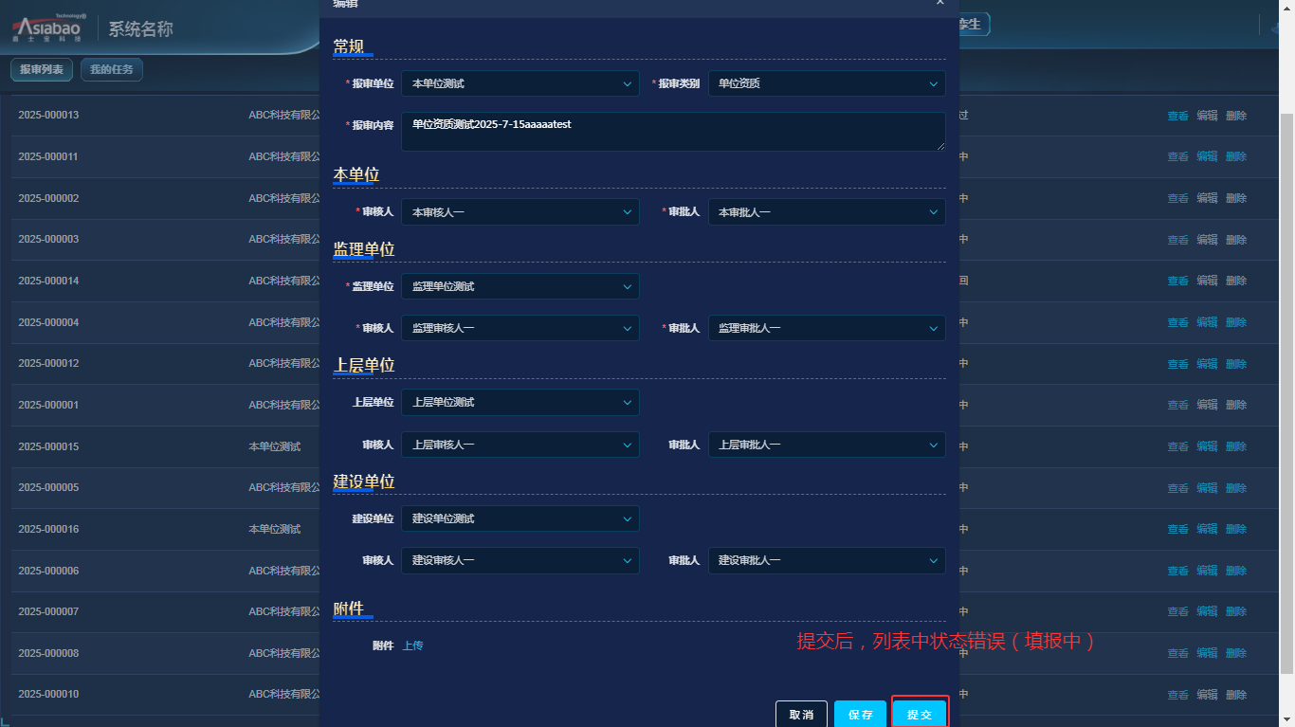Screen dimensions: 1295x727
Task: Expand 上层审核人一 dropdown
Action: tap(520, 445)
